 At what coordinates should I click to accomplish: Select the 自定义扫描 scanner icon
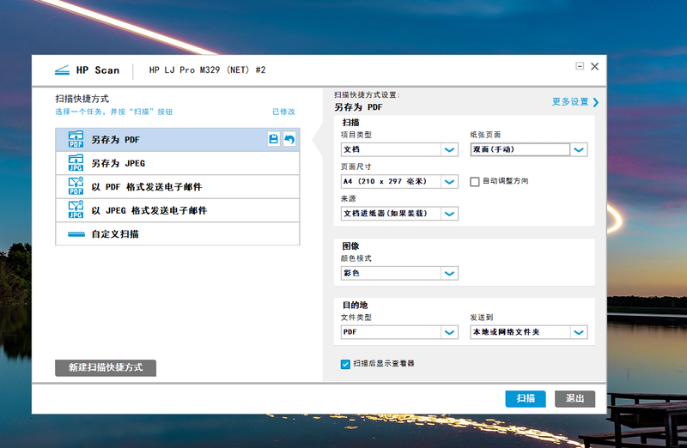pos(76,233)
